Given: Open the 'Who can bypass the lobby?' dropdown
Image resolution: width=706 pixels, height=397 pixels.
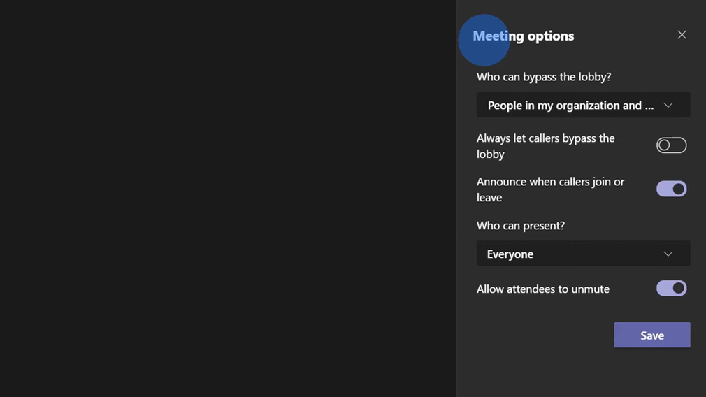Looking at the screenshot, I should (x=582, y=105).
